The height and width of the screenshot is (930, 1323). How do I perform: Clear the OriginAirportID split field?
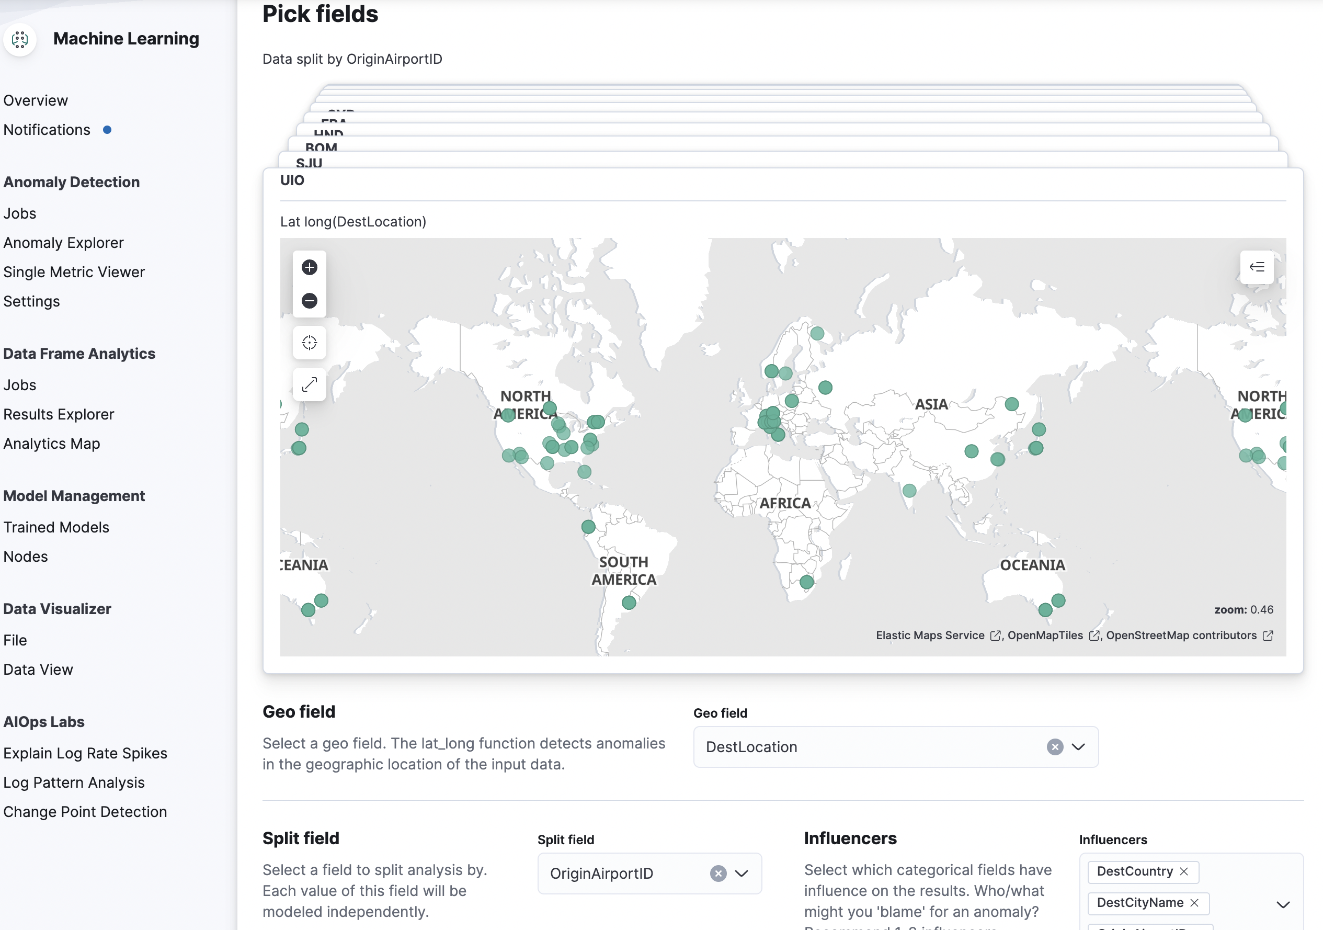click(718, 874)
